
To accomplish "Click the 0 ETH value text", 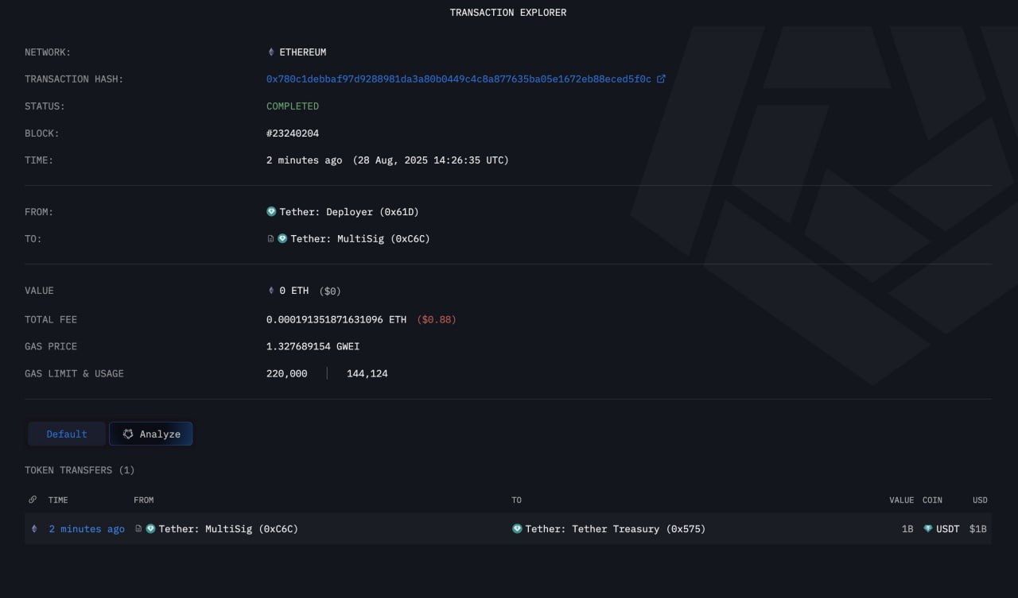I will [294, 291].
